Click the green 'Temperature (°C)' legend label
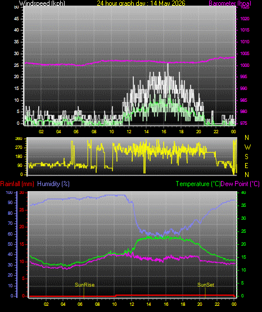This screenshot has height=312, width=262. [x=198, y=184]
